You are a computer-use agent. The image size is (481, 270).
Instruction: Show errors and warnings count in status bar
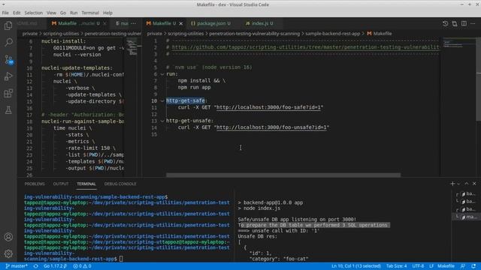pyautogui.click(x=82, y=266)
